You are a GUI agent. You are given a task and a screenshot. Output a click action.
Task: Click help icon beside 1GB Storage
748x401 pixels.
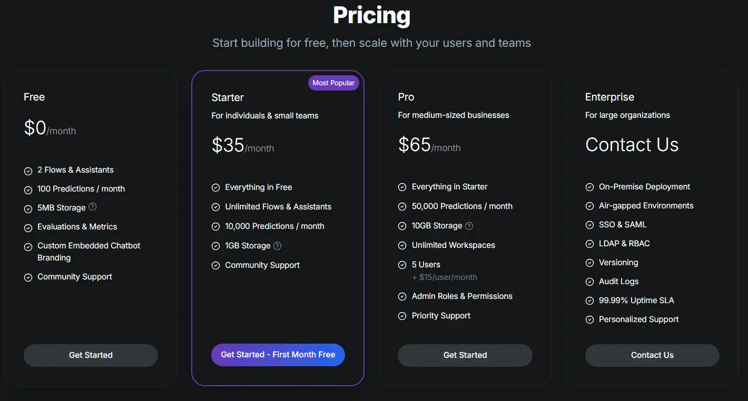(x=278, y=246)
